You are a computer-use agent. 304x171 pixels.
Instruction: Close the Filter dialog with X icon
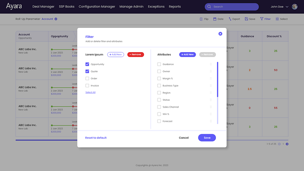pyautogui.click(x=220, y=34)
